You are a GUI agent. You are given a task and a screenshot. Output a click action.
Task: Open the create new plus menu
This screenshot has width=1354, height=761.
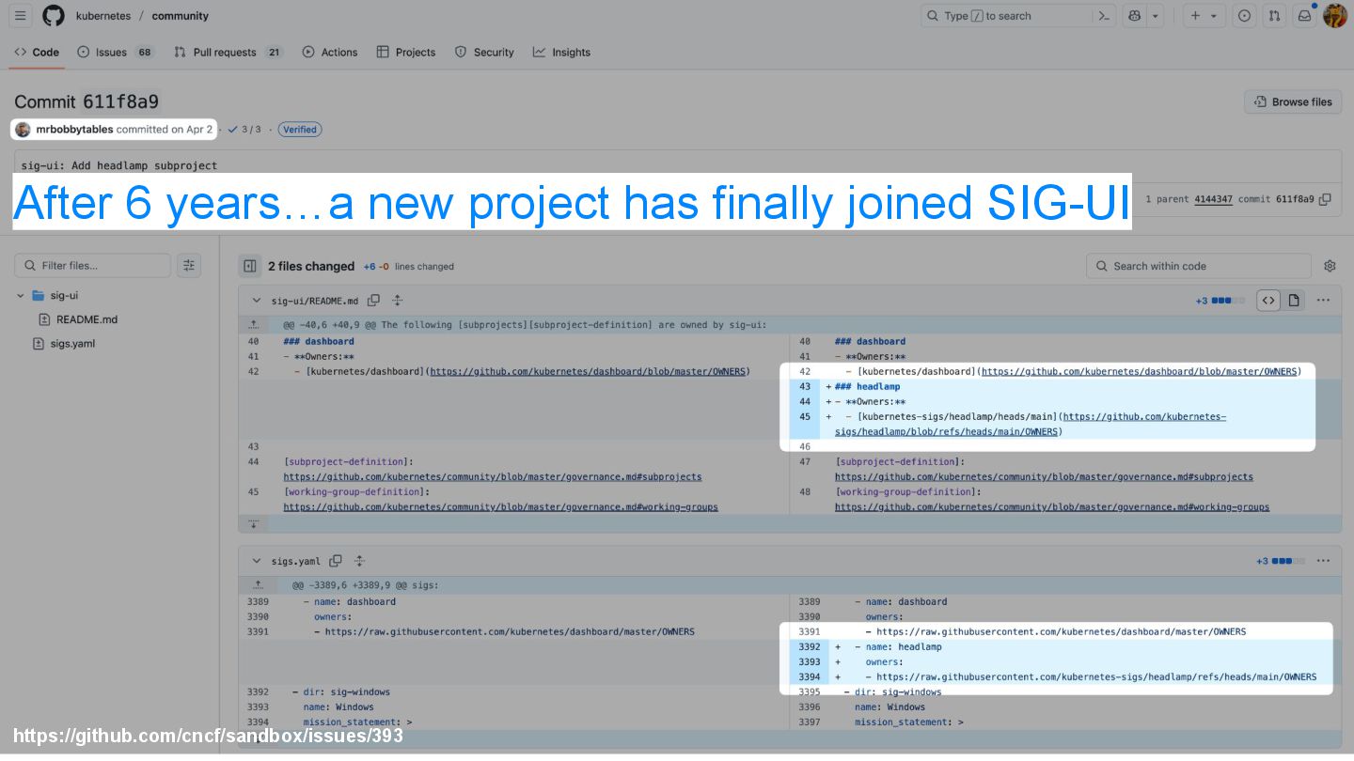pos(1203,16)
